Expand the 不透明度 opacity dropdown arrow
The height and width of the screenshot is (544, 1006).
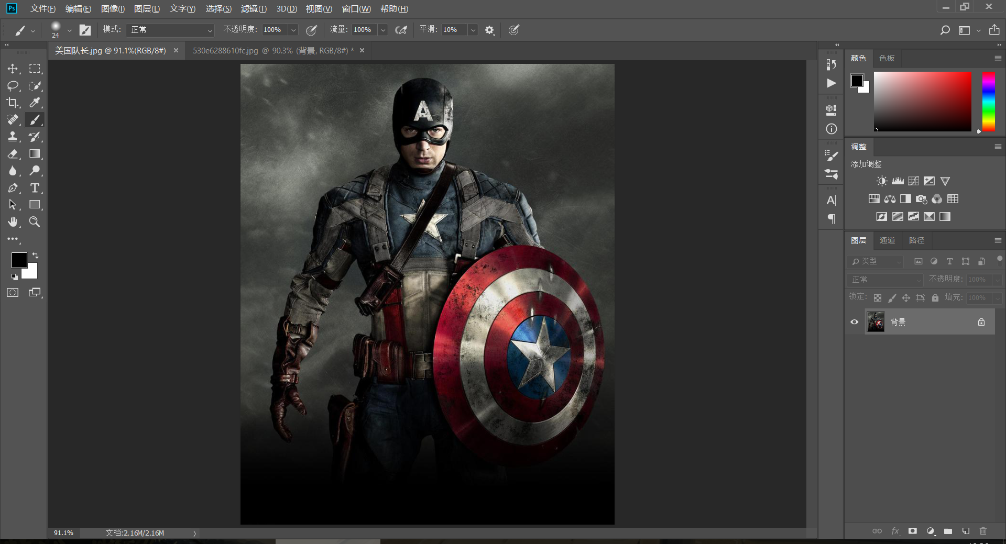point(293,30)
